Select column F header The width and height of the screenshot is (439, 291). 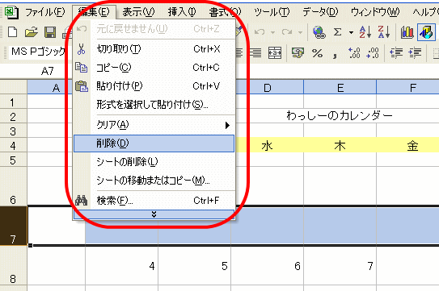pos(408,87)
